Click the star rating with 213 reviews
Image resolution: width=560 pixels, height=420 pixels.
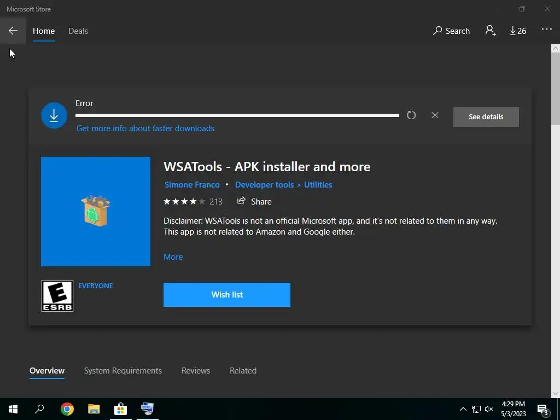(193, 202)
